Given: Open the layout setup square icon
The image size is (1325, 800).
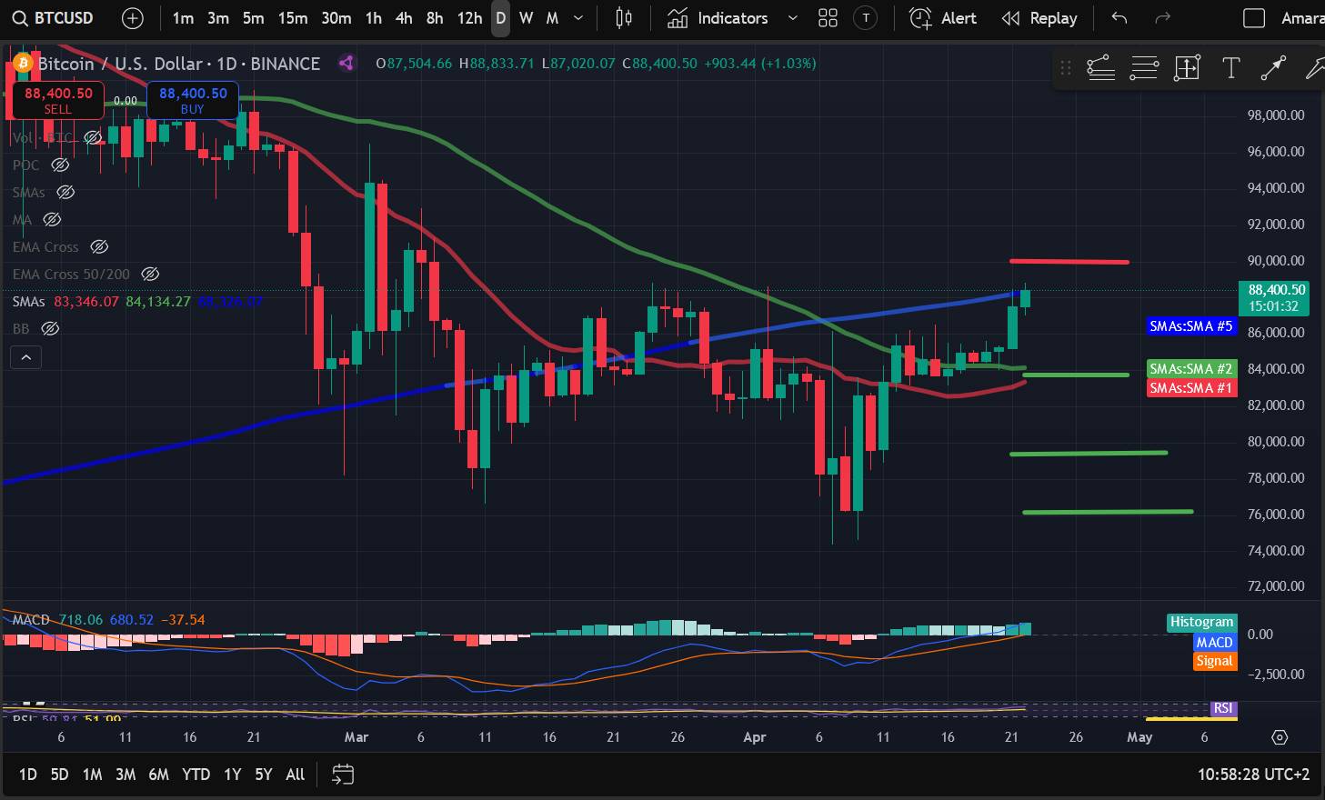Looking at the screenshot, I should pyautogui.click(x=1254, y=18).
